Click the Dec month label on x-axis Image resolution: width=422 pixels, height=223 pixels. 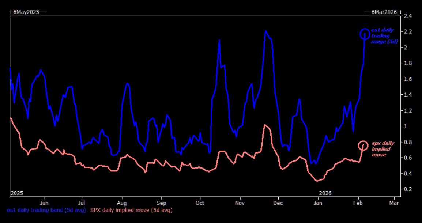[x=278, y=203]
